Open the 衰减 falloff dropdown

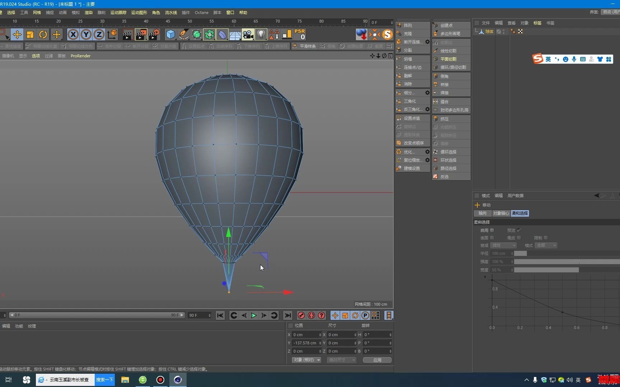[503, 245]
